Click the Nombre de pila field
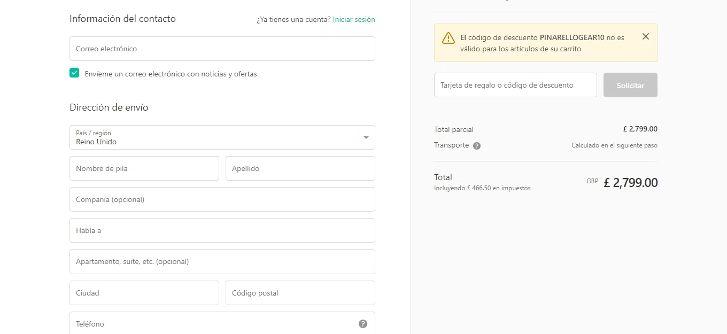The width and height of the screenshot is (727, 334). pyautogui.click(x=144, y=168)
